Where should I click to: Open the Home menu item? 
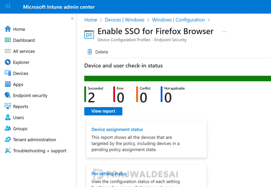[19, 29]
